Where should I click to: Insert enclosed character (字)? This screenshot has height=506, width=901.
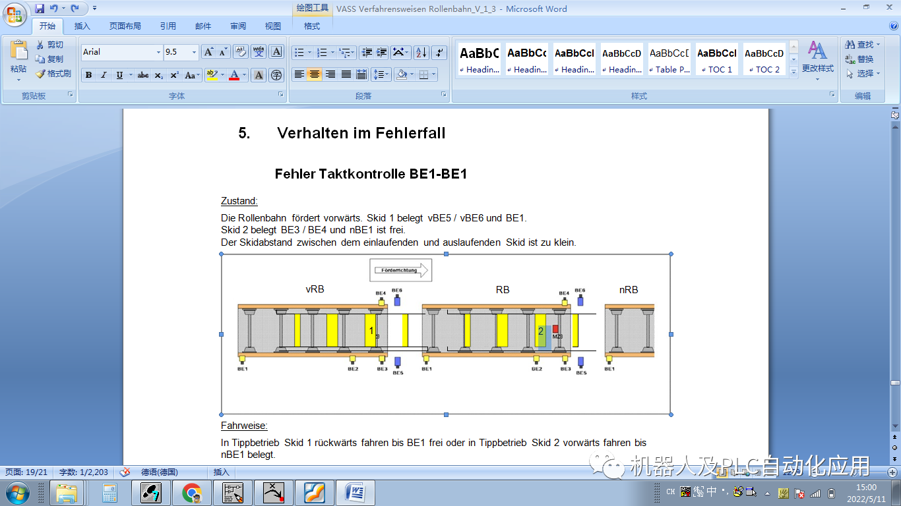coord(277,75)
